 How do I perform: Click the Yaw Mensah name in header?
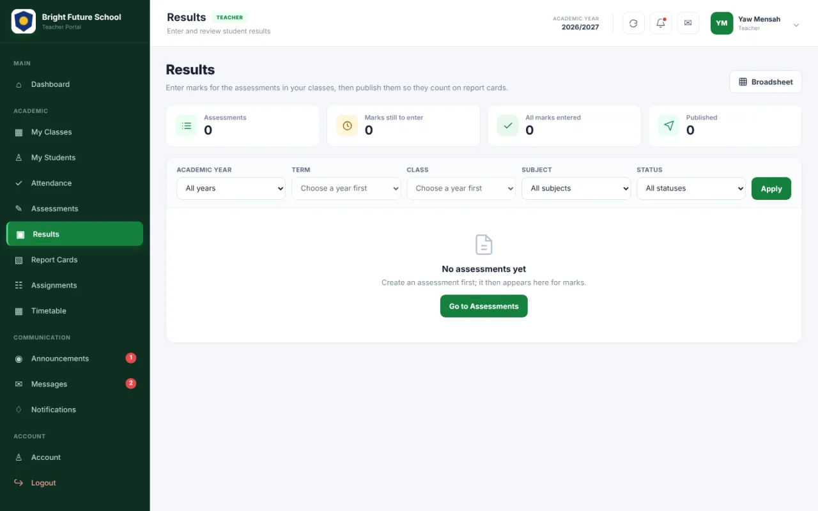click(759, 19)
